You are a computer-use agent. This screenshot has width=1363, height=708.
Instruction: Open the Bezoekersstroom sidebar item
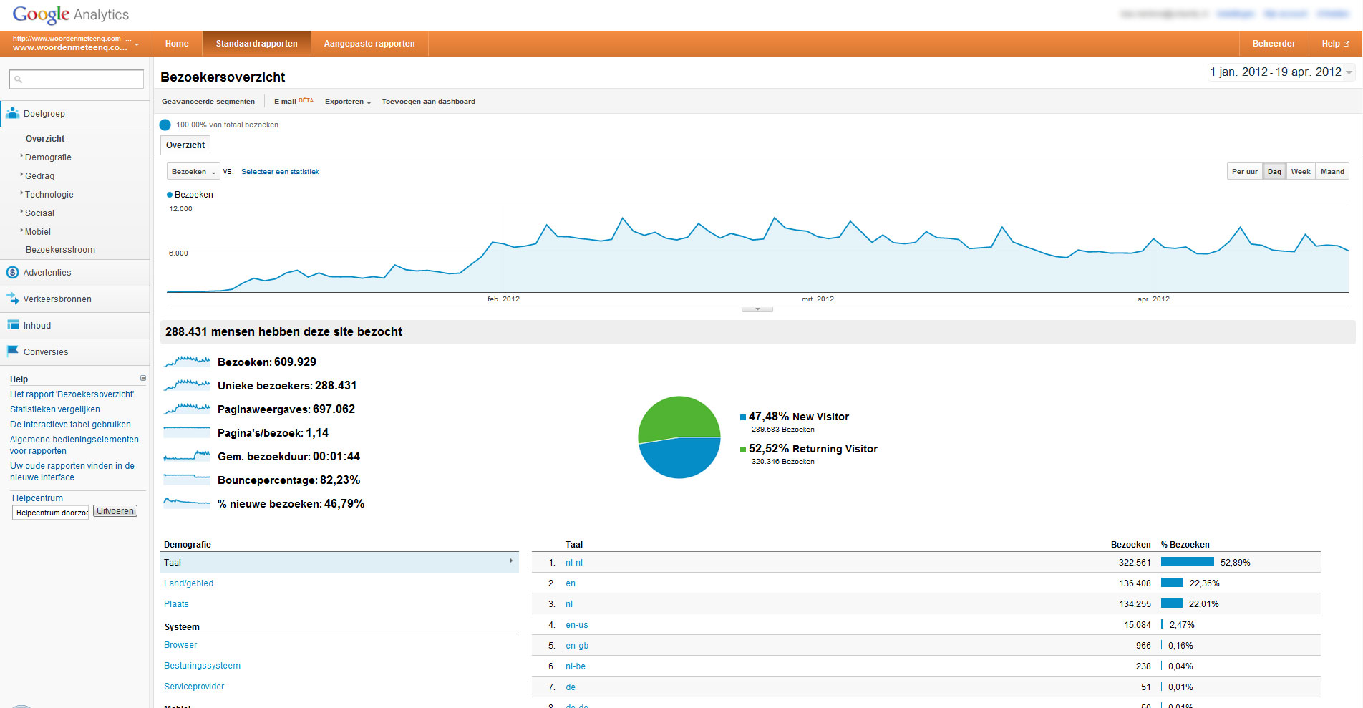(60, 250)
